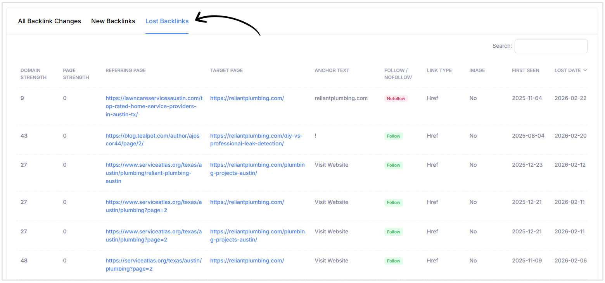Viewport: 605px width, 283px height.
Task: Click the Follow badge on last row
Action: pyautogui.click(x=393, y=261)
